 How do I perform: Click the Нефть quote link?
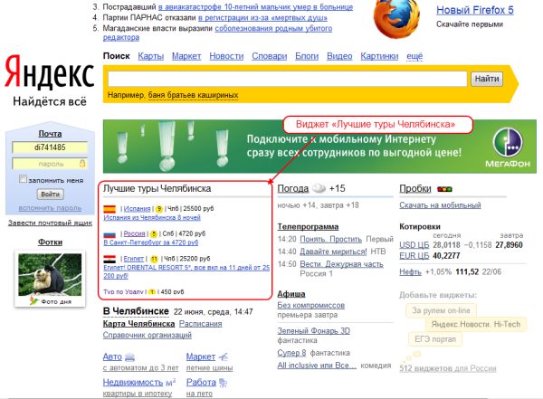[410, 272]
